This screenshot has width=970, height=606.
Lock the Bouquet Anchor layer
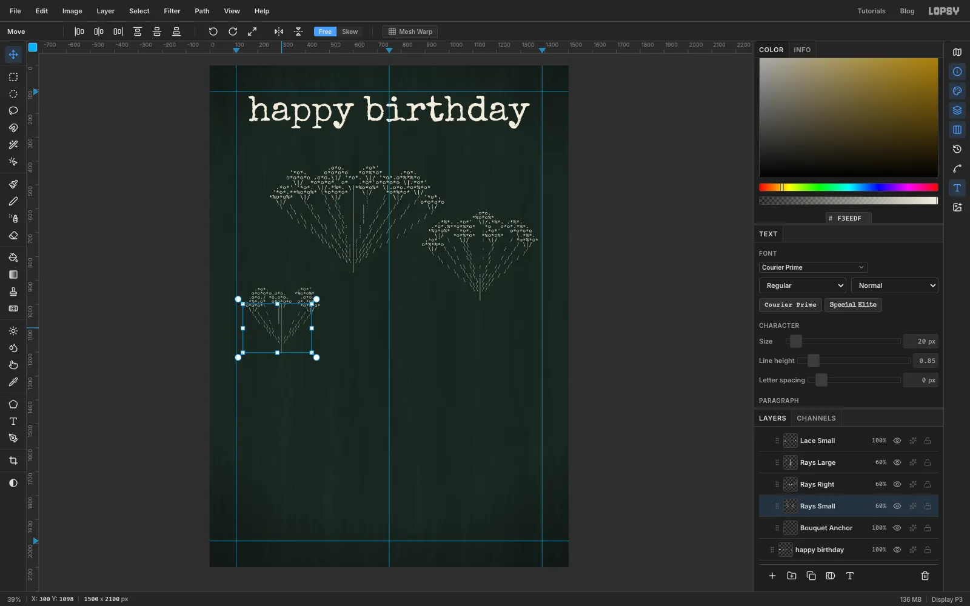click(928, 528)
